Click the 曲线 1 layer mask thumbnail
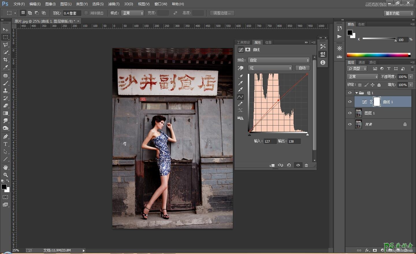This screenshot has width=416, height=254. (x=377, y=102)
